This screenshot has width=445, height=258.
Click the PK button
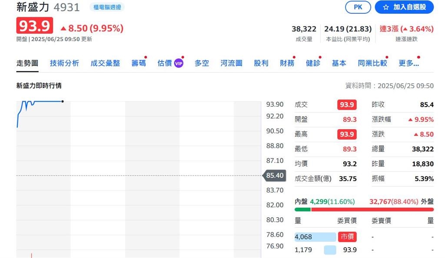[359, 7]
